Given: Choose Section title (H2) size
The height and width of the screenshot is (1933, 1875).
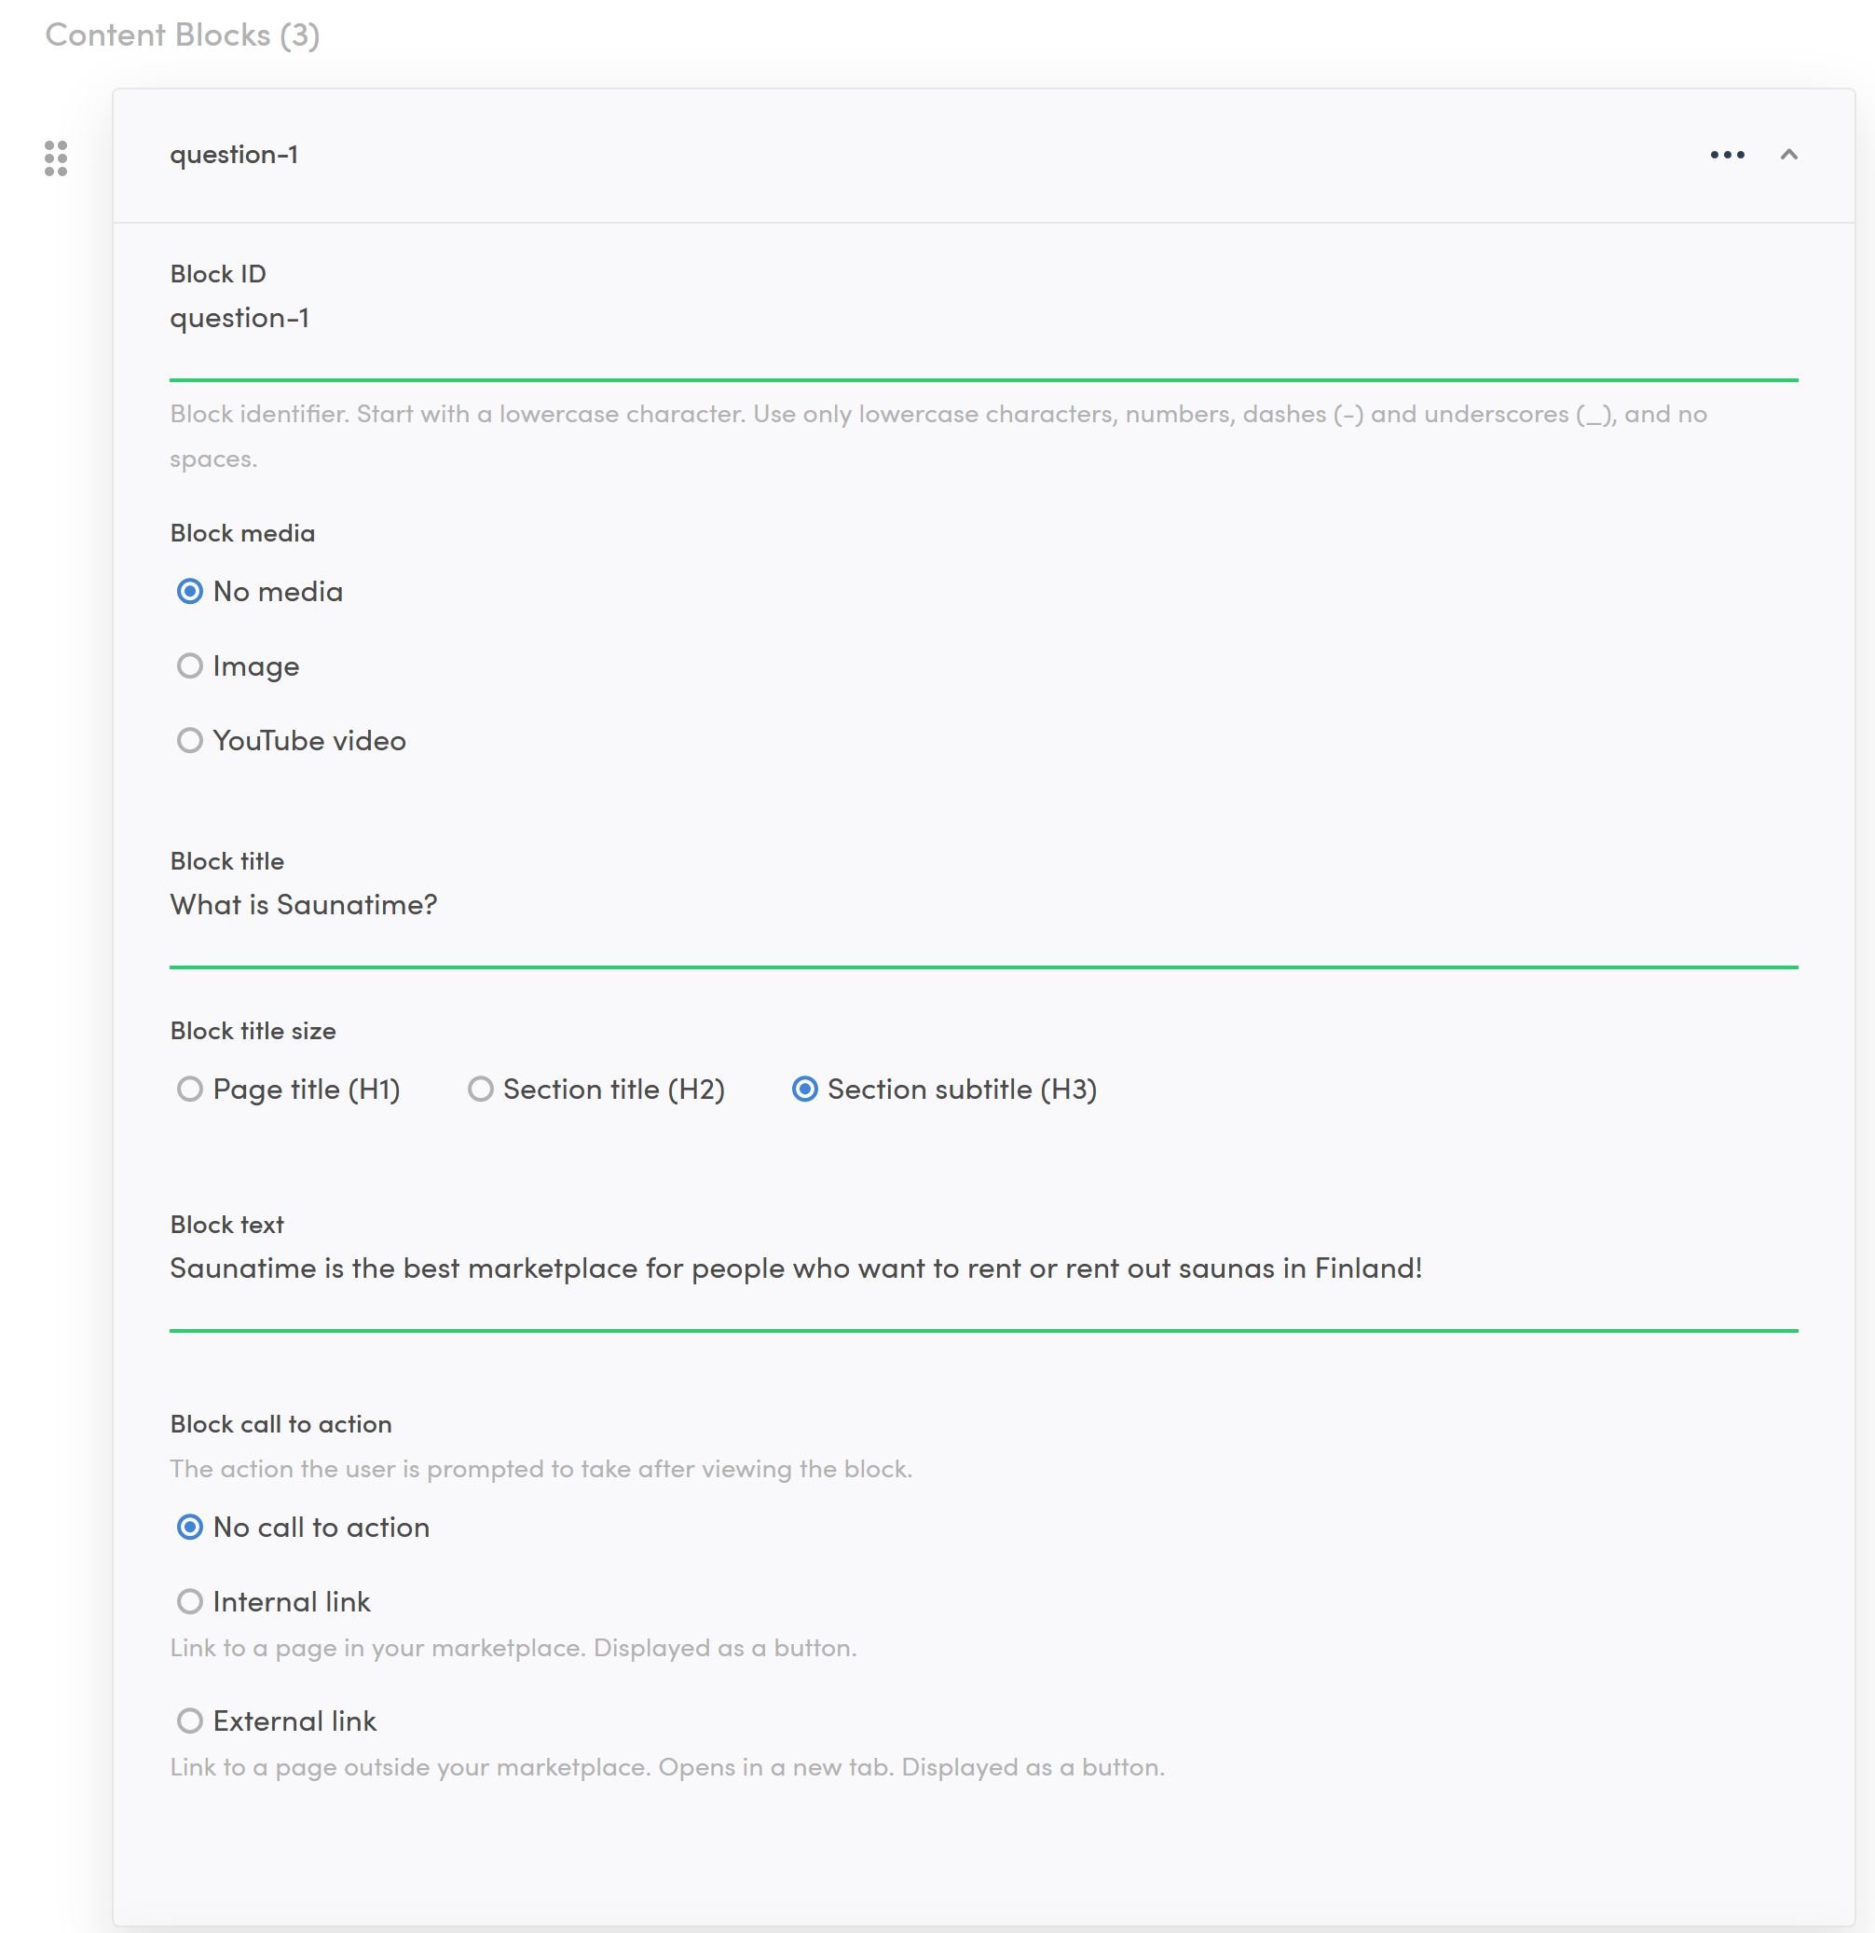Looking at the screenshot, I should [480, 1090].
